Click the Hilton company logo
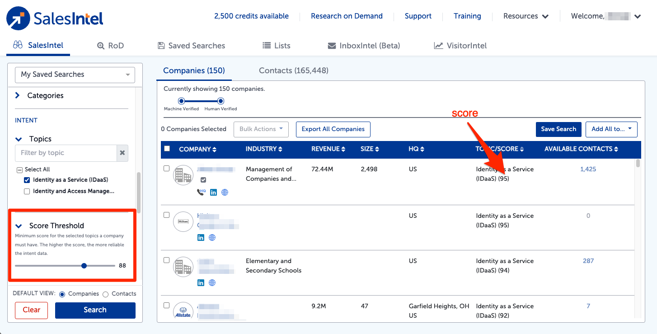The width and height of the screenshot is (657, 334). pos(183,221)
